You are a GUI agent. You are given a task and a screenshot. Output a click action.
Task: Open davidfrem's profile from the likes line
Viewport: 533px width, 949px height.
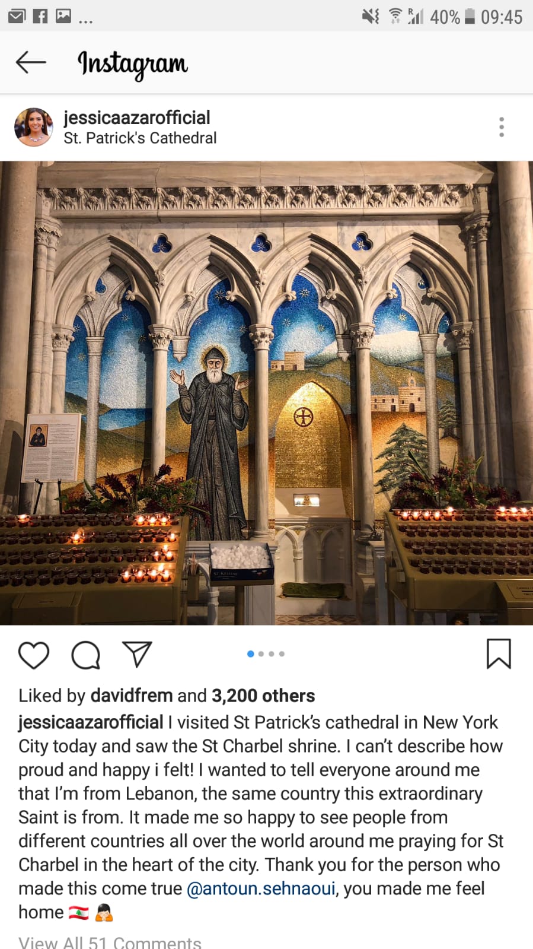(131, 696)
